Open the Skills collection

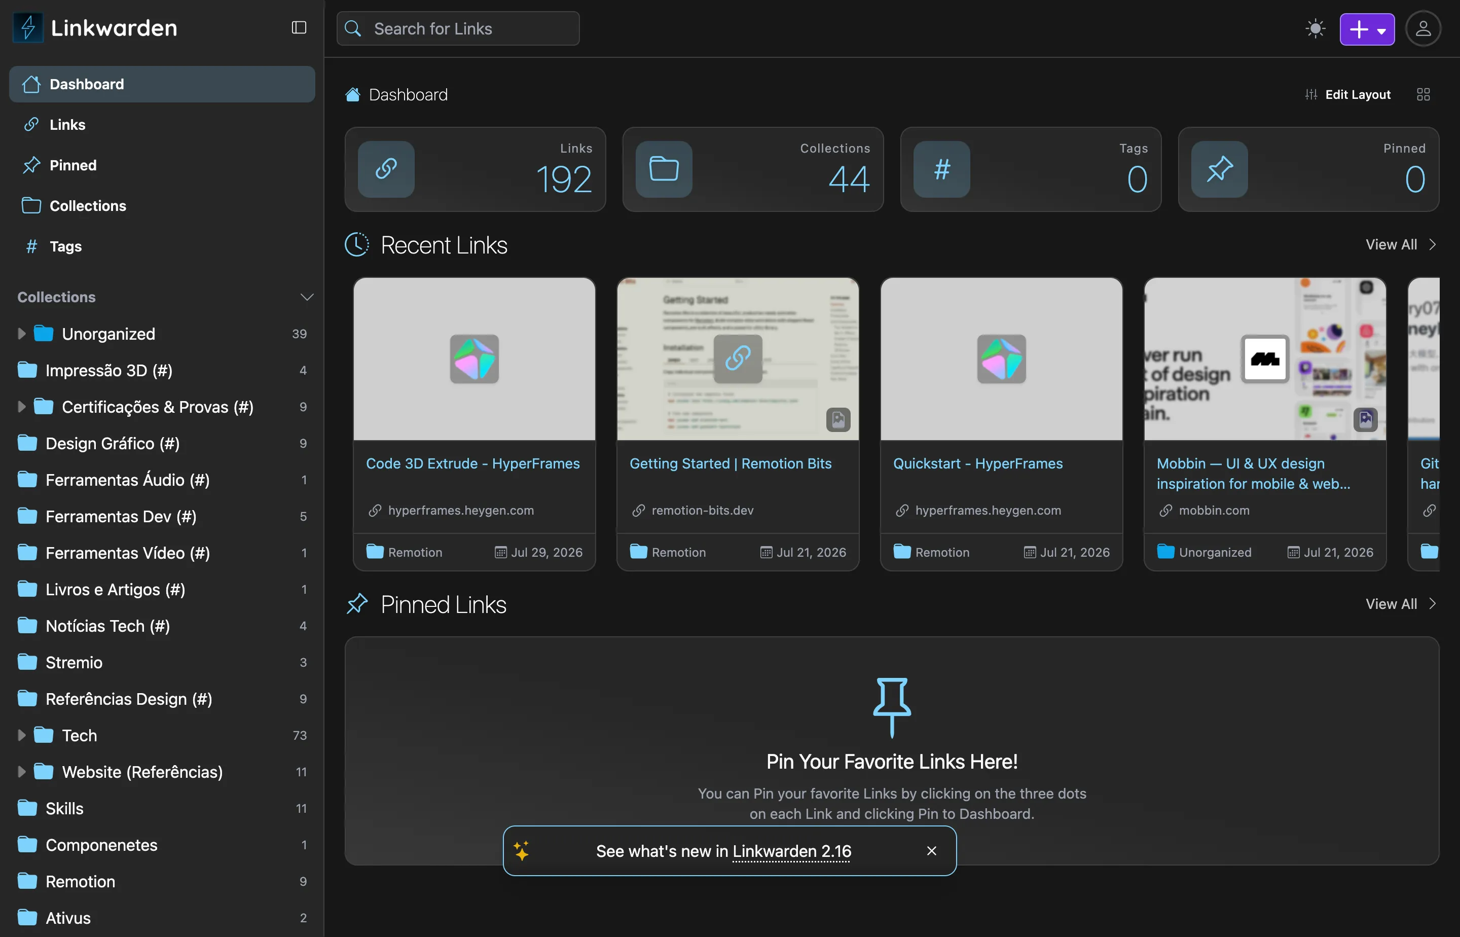162,808
